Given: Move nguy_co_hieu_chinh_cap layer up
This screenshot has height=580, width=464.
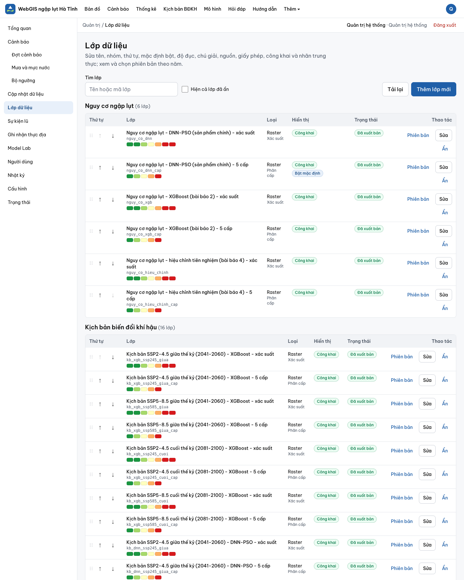Looking at the screenshot, I should click(x=100, y=295).
